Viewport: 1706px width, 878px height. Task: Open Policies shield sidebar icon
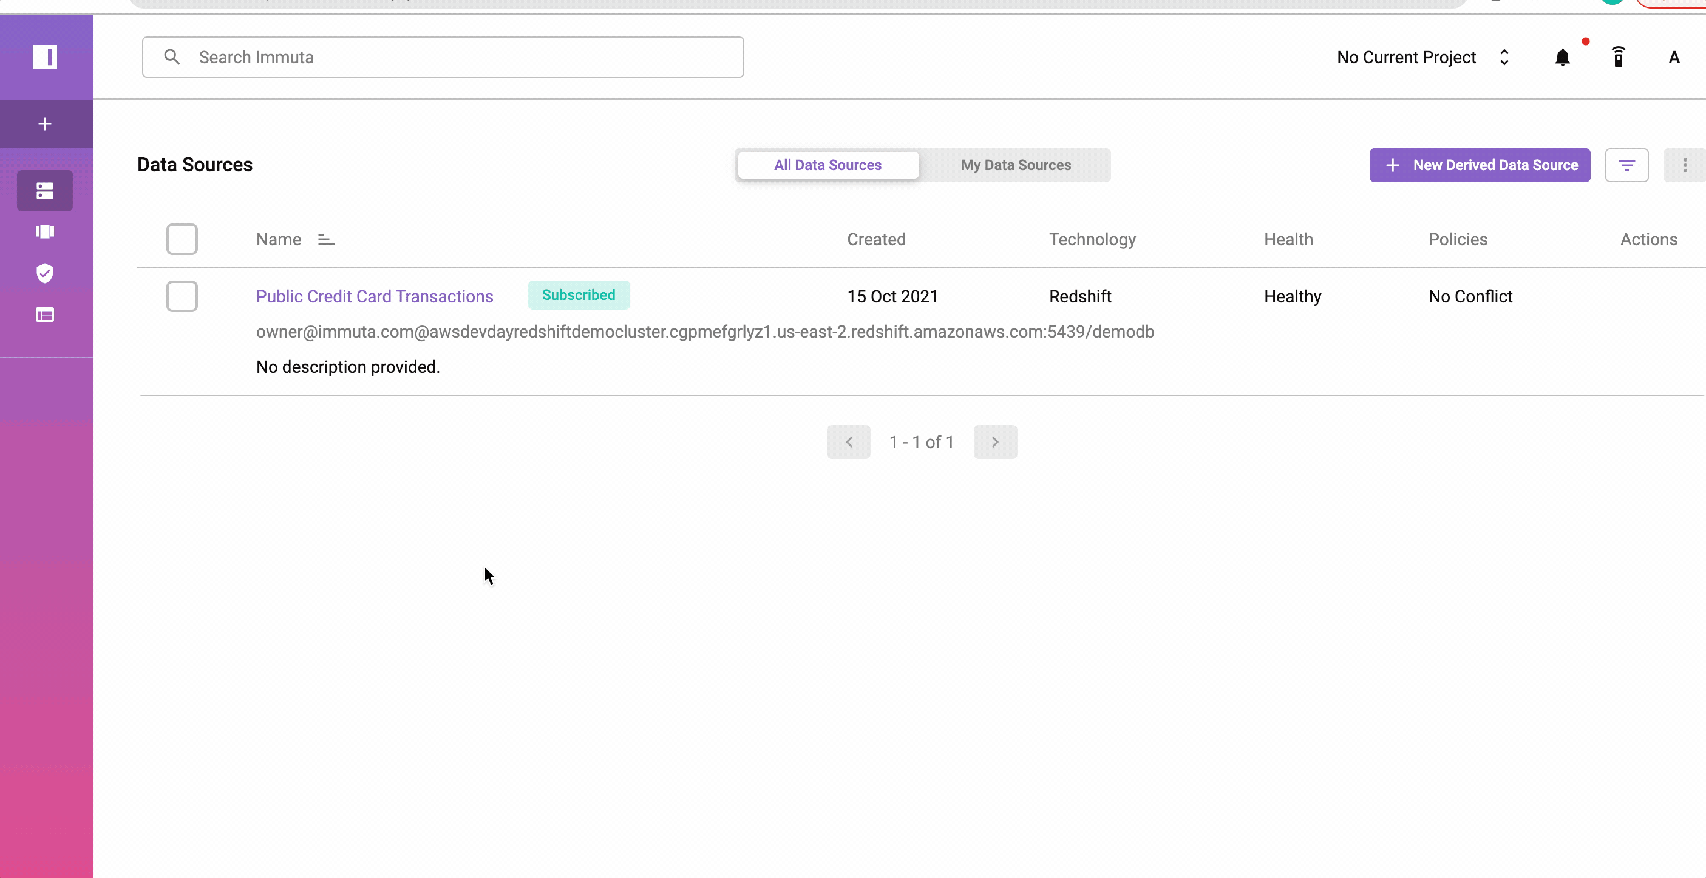pos(45,273)
